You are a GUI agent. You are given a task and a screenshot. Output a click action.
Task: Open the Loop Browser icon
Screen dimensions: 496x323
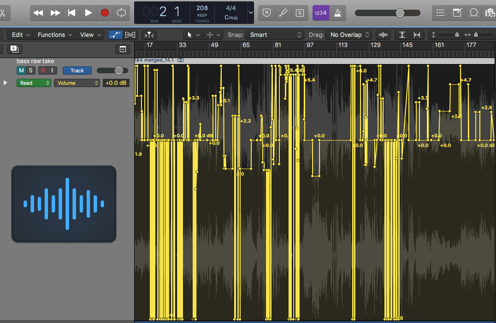click(473, 13)
